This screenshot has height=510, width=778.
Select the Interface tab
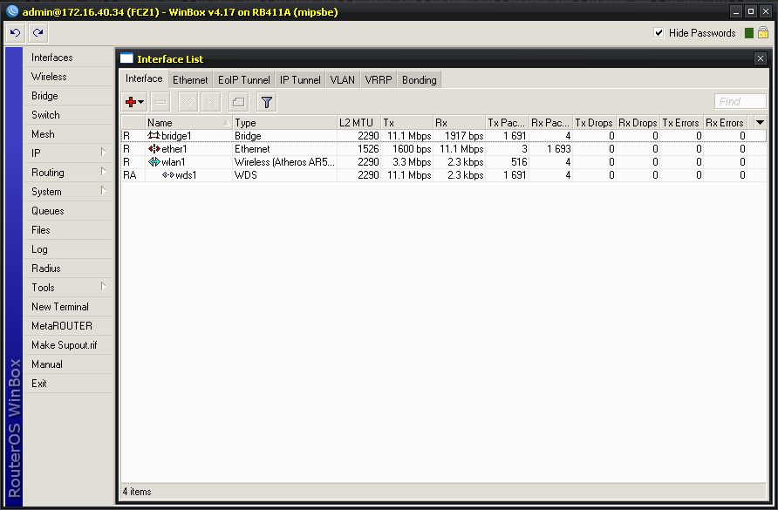point(144,78)
